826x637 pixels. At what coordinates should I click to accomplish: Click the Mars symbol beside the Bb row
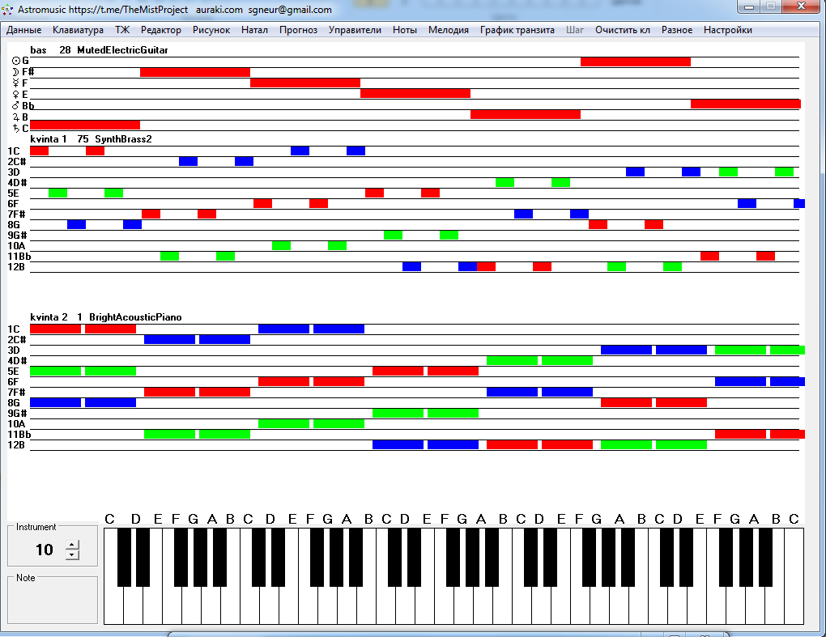click(x=15, y=106)
